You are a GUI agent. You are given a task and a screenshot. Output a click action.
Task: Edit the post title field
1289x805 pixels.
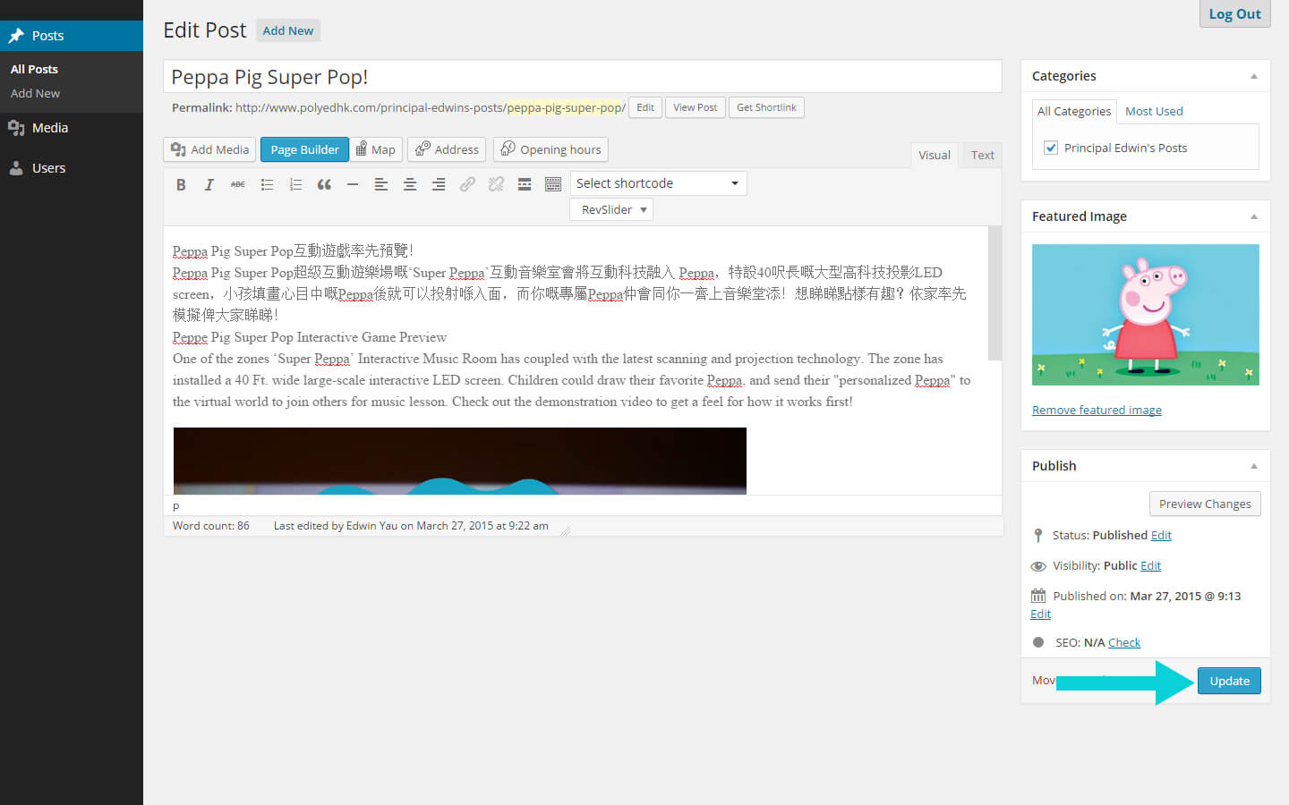coord(582,77)
